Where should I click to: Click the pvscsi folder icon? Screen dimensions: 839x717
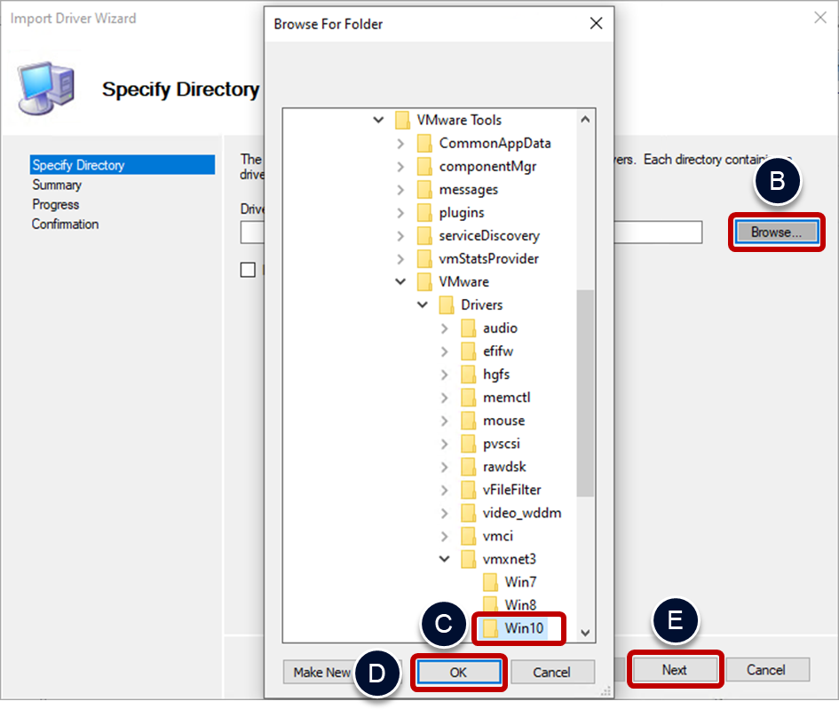click(469, 444)
